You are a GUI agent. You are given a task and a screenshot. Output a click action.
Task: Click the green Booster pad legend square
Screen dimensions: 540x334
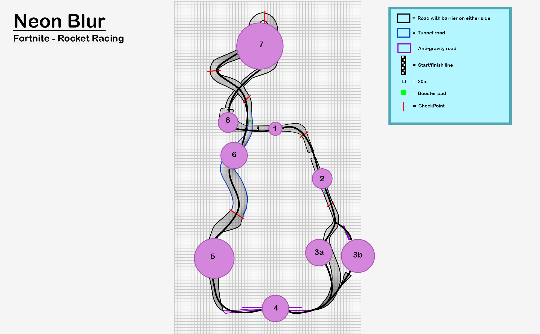click(403, 93)
